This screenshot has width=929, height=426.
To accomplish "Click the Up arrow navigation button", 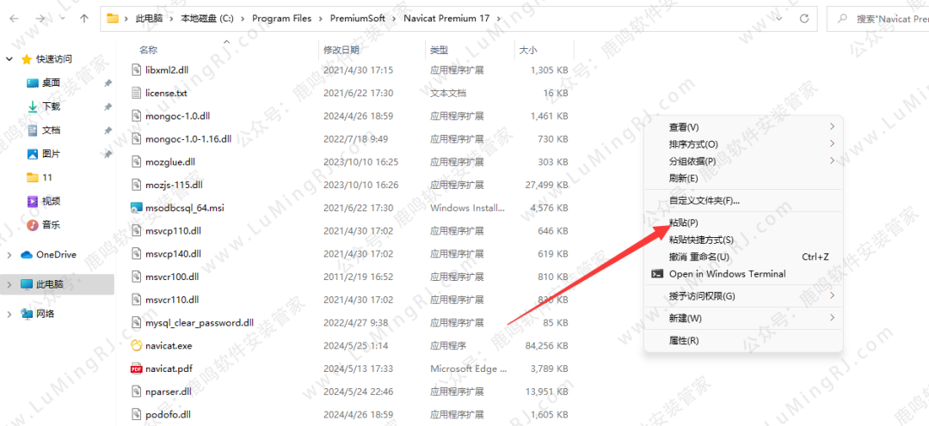I will (83, 17).
